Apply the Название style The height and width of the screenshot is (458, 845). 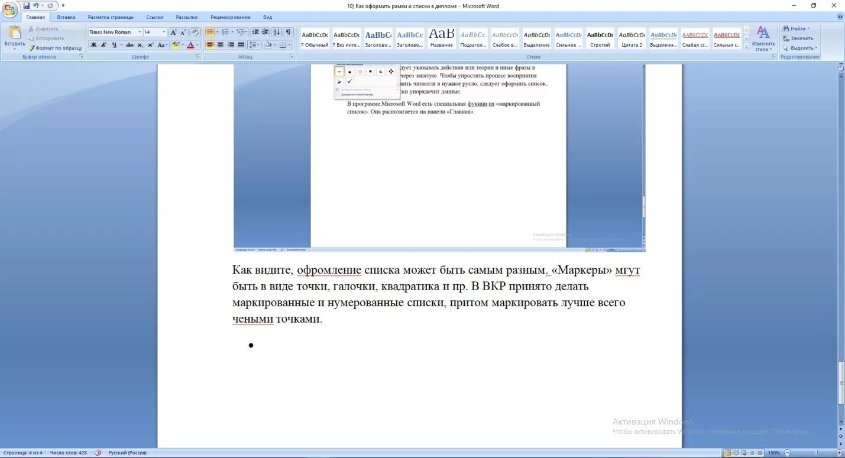(442, 38)
